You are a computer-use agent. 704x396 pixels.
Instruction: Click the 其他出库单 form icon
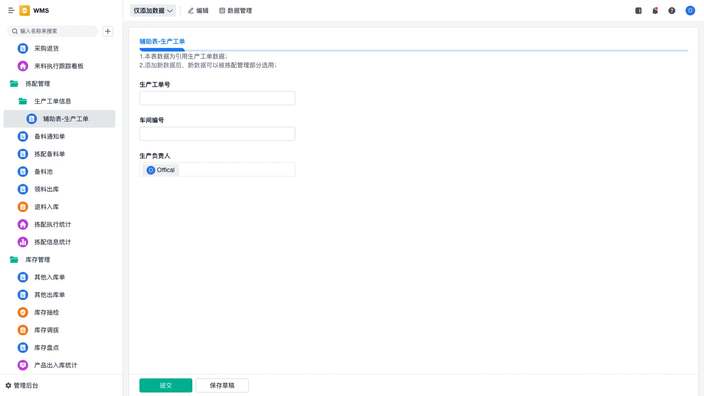click(23, 295)
